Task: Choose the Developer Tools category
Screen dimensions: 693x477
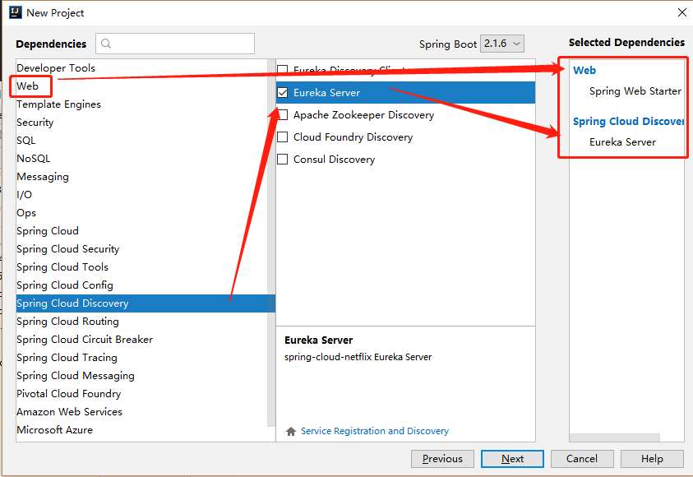Action: click(56, 68)
